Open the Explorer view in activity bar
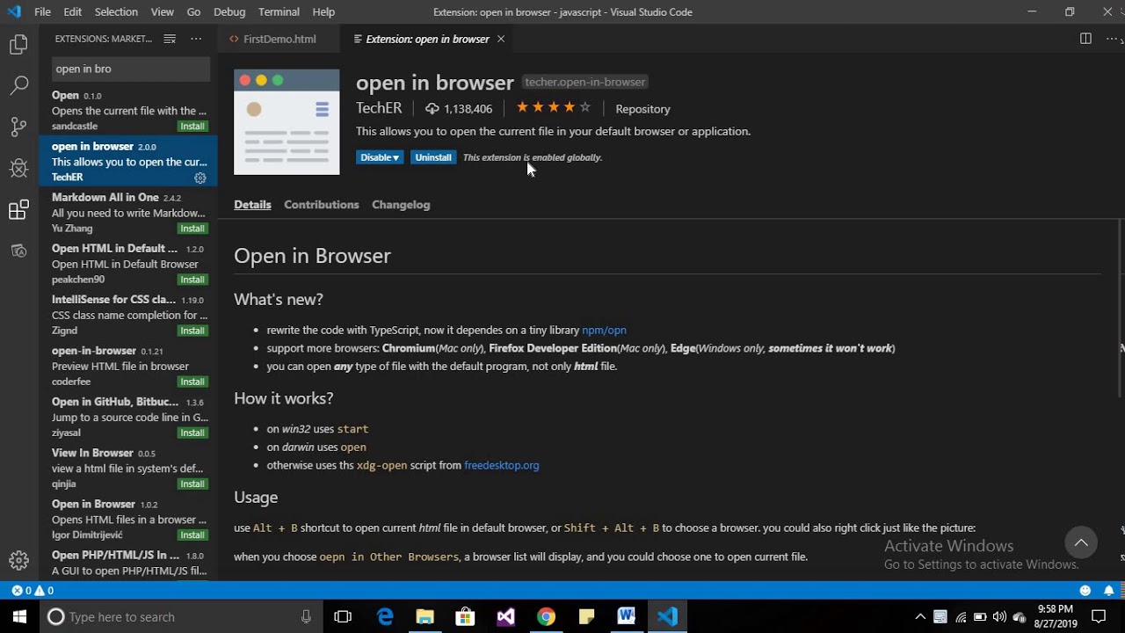The width and height of the screenshot is (1125, 633). tap(18, 45)
